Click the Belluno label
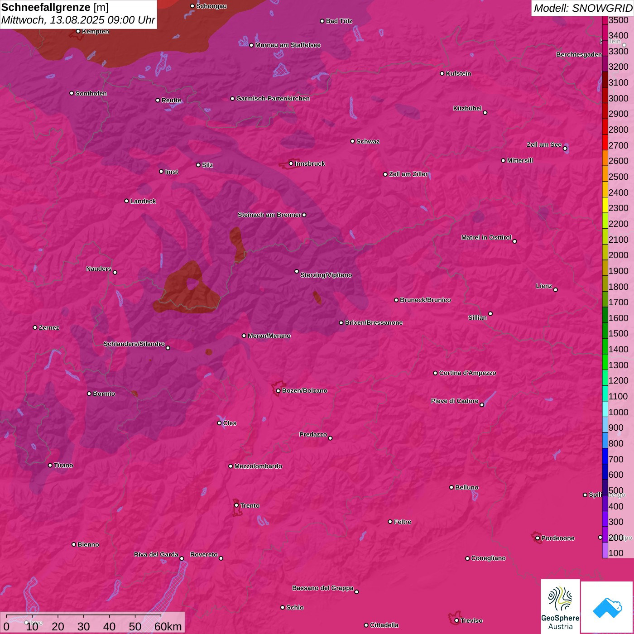 466,487
